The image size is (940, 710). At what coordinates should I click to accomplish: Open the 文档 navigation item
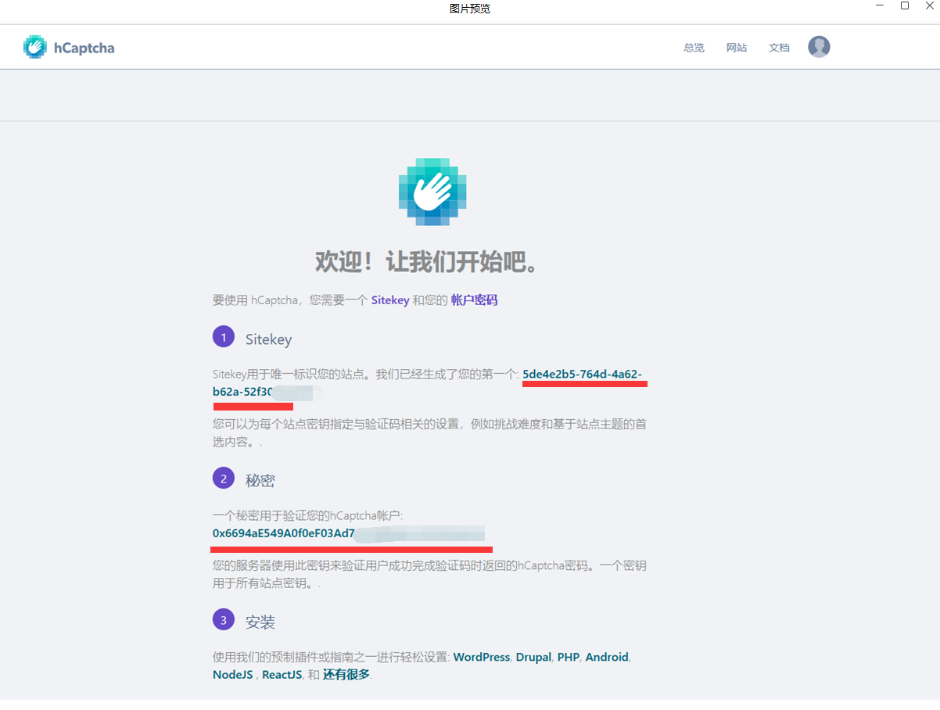[x=779, y=47]
